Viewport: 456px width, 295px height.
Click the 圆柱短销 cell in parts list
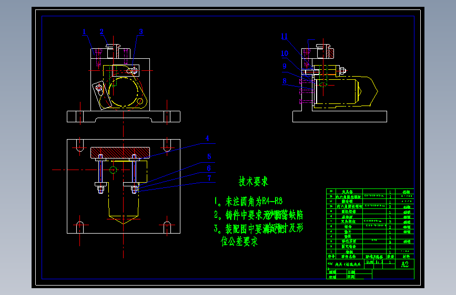click(349, 212)
